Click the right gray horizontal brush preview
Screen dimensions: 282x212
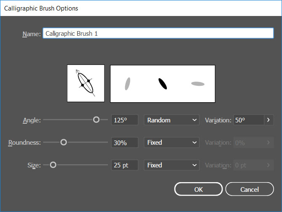pyautogui.click(x=198, y=84)
